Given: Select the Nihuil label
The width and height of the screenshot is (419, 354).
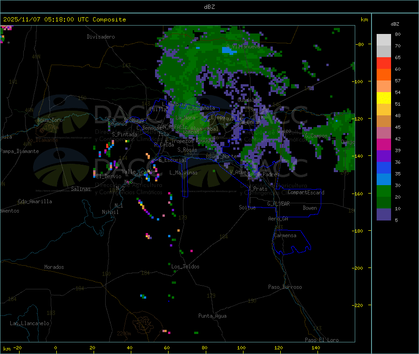Looking at the screenshot, I should pyautogui.click(x=110, y=212).
